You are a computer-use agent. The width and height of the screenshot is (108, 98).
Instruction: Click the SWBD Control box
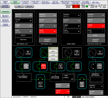pyautogui.click(x=68, y=78)
